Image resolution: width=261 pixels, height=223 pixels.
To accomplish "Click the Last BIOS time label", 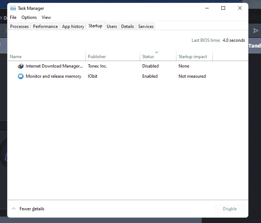I will (x=206, y=40).
